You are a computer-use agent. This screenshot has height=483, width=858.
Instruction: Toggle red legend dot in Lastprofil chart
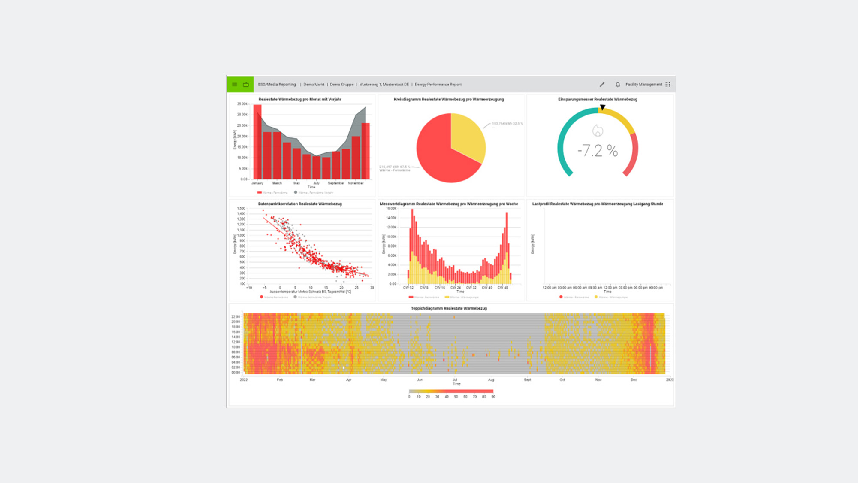point(561,297)
